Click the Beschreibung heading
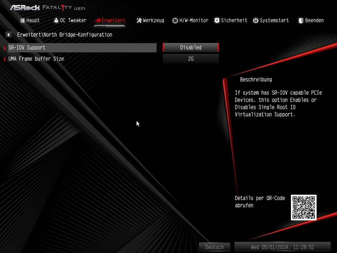The image size is (337, 253). [x=256, y=80]
